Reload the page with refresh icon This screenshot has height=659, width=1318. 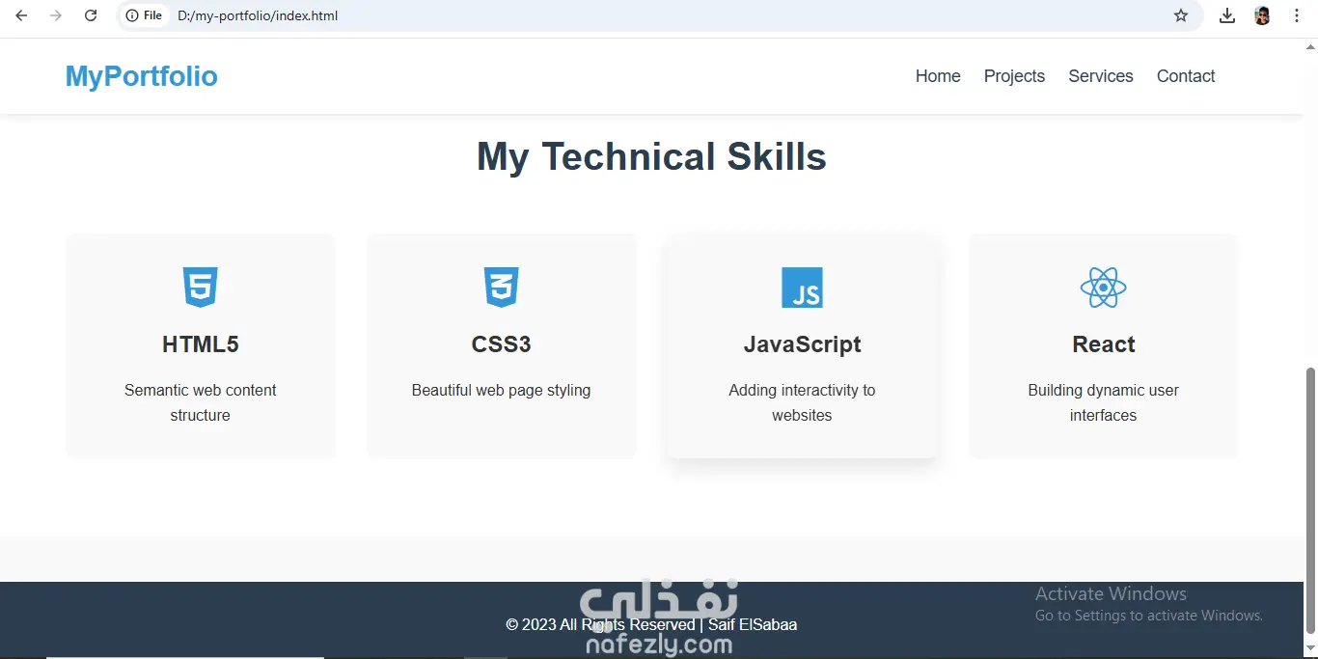point(91,15)
